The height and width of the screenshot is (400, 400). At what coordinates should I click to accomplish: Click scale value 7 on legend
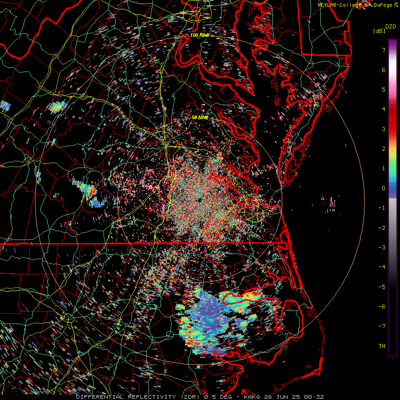[x=384, y=50]
